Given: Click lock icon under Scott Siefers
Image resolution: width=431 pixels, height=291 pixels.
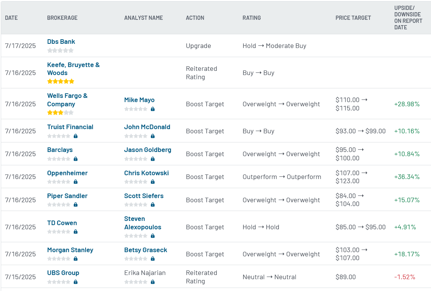Looking at the screenshot, I should coord(153,205).
